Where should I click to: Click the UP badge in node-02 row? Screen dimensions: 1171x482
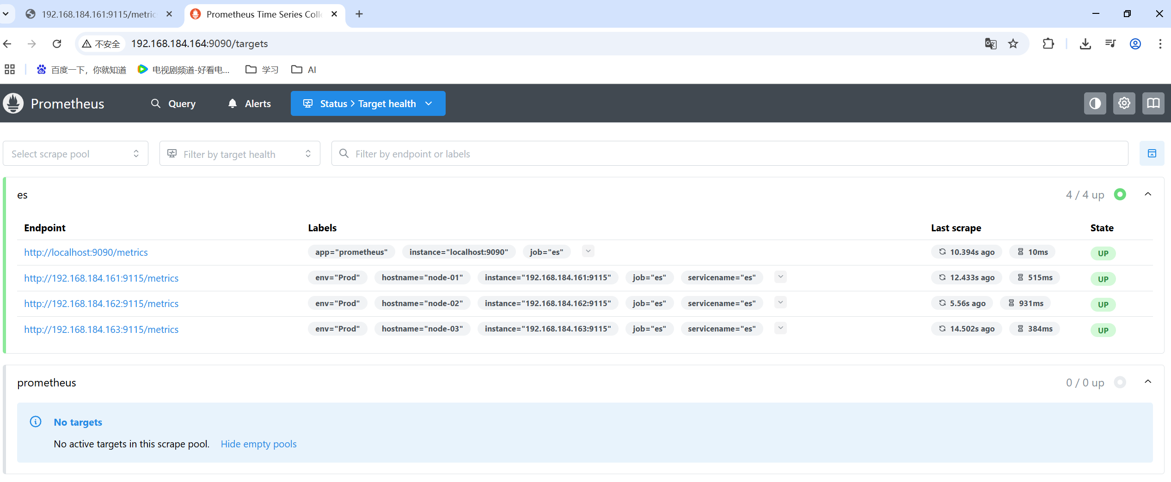click(1103, 304)
